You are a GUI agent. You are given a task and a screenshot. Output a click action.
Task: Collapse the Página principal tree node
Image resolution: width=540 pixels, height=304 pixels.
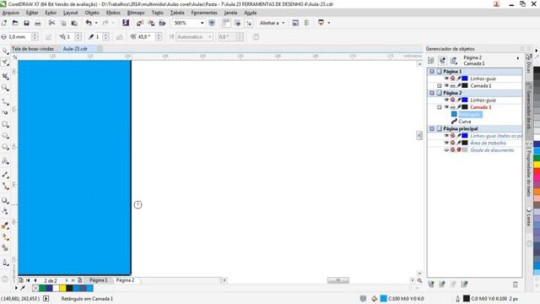[432, 128]
